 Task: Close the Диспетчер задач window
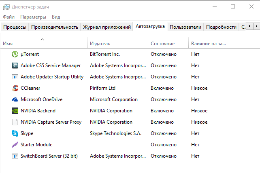251,6
